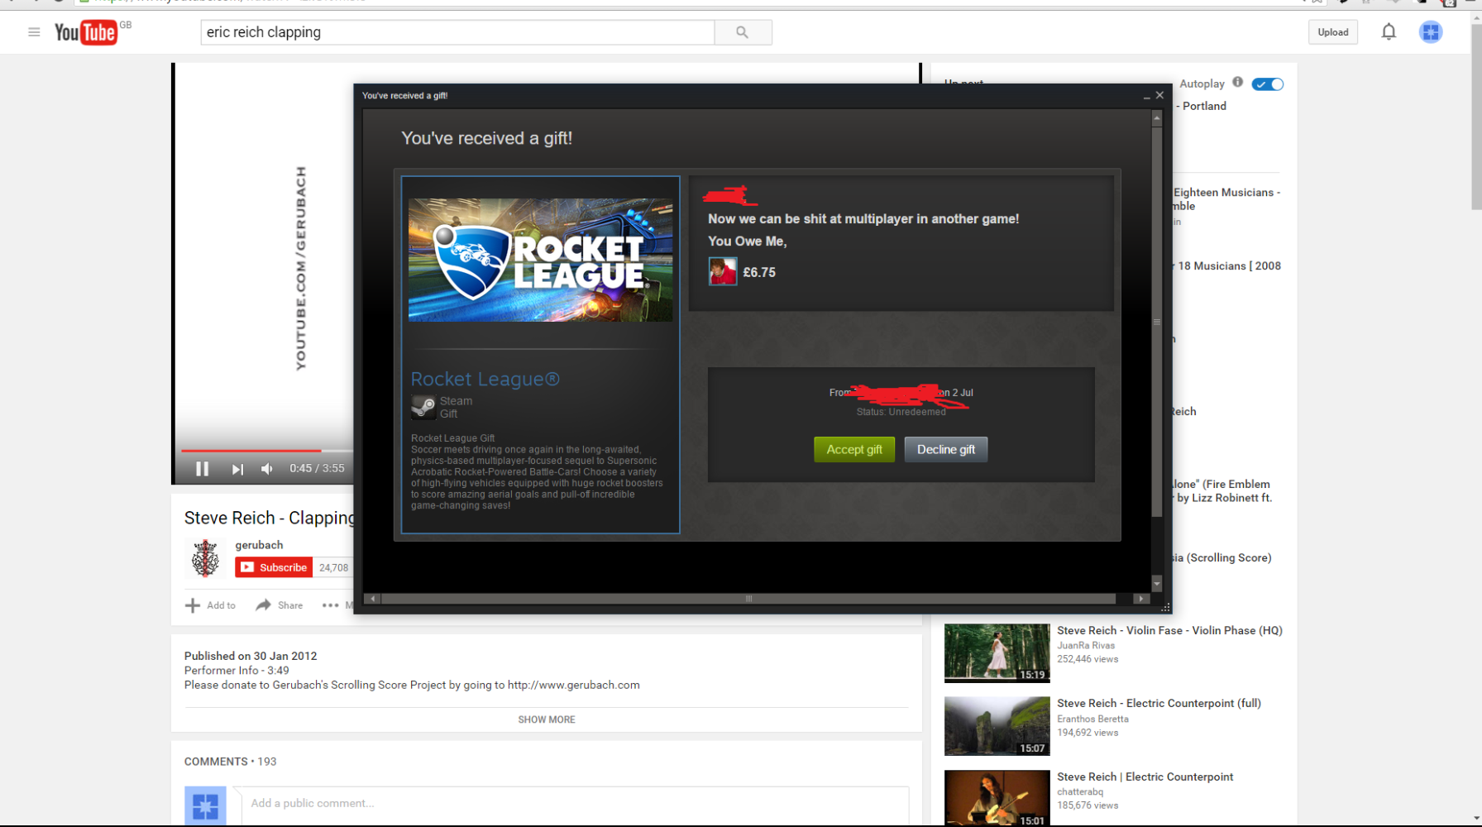Click the Autoplay info icon
This screenshot has height=827, width=1482.
click(x=1237, y=82)
